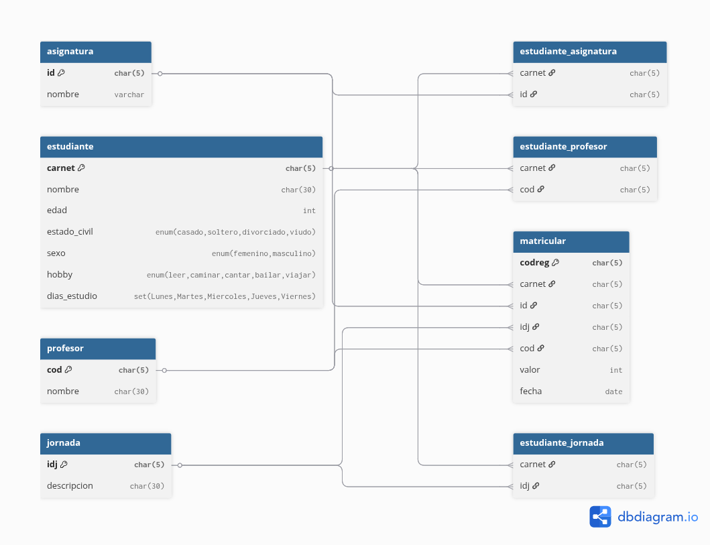This screenshot has width=710, height=545.
Task: Select the hobby enum column row
Action: click(181, 275)
